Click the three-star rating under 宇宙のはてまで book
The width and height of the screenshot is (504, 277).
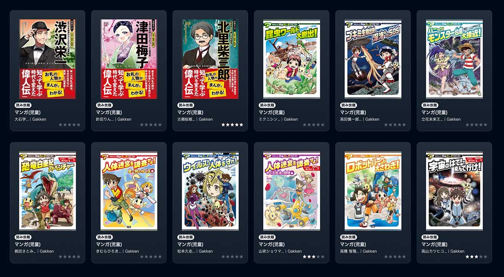click(476, 257)
